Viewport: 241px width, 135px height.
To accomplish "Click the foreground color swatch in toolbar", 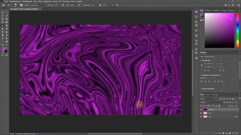I will (3, 49).
